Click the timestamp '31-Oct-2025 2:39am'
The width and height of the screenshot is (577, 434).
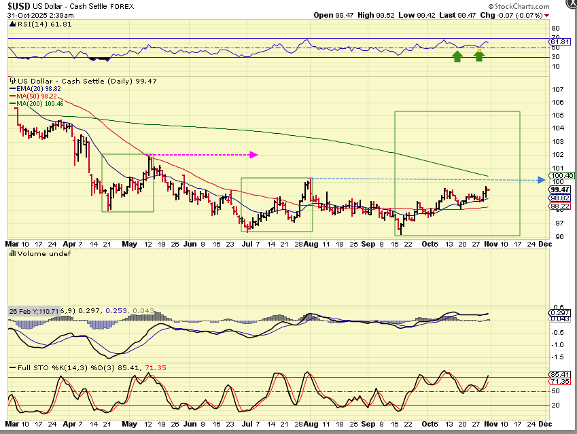pyautogui.click(x=41, y=16)
